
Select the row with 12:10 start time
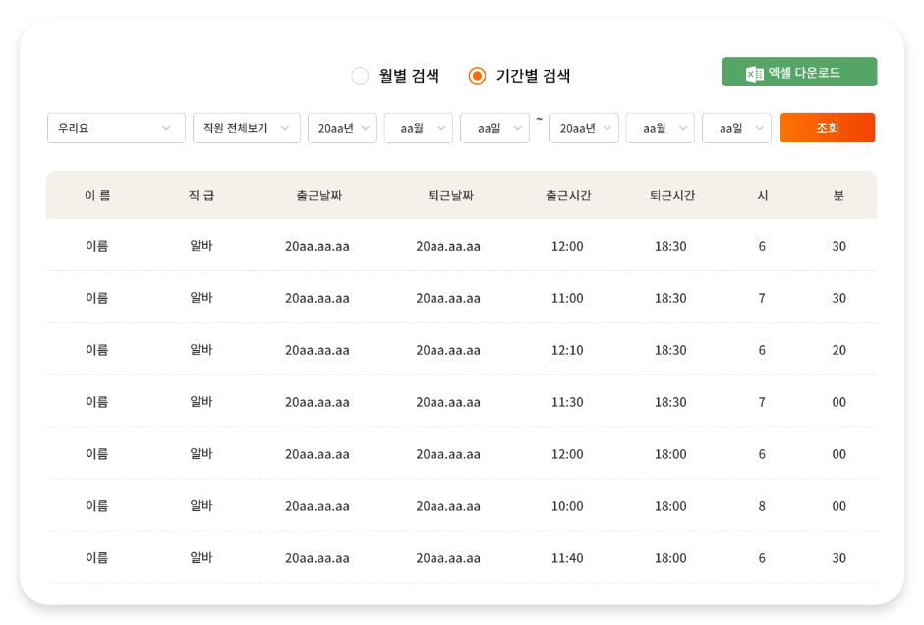point(461,349)
